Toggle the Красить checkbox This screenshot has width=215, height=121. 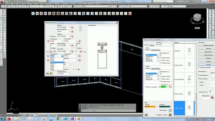(x=49, y=36)
